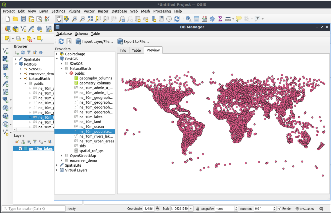This screenshot has width=331, height=213.
Task: Click the Magnifier percentage field
Action: pos(225,208)
